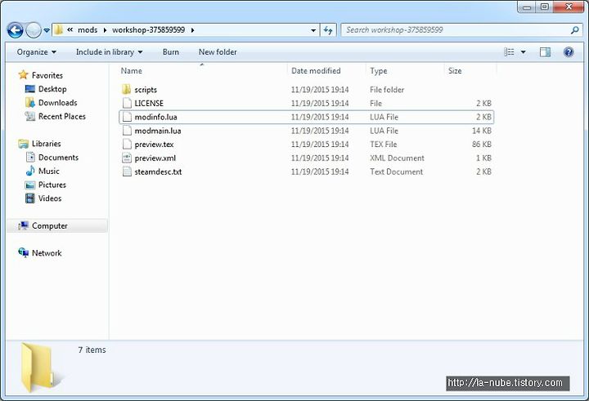The width and height of the screenshot is (589, 401).
Task: Click the Favorites star icon
Action: tap(23, 74)
